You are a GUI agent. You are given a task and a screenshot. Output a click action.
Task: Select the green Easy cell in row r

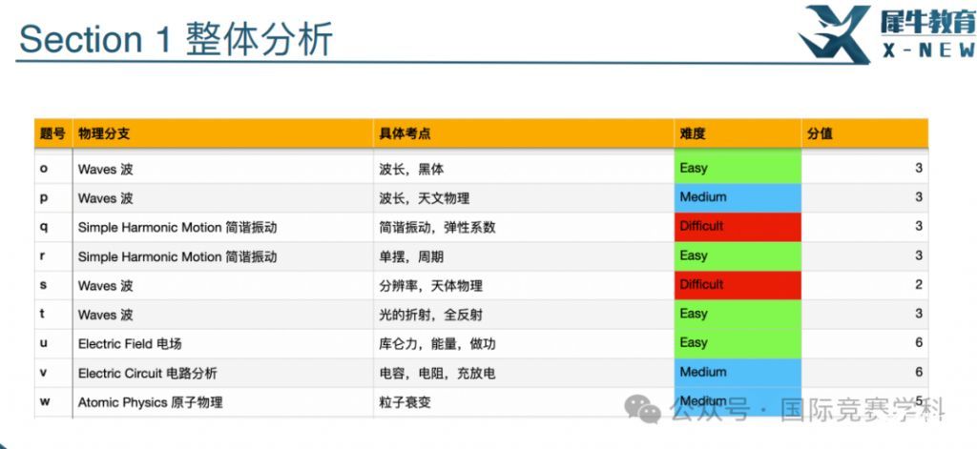[x=738, y=255]
